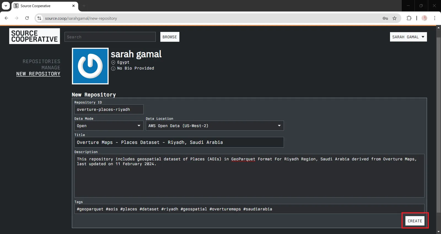Screen dimensions: 441x234
Task: Open the Data Location dropdown
Action: tap(215, 126)
